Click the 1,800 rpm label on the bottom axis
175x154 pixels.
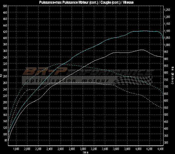click(16, 149)
